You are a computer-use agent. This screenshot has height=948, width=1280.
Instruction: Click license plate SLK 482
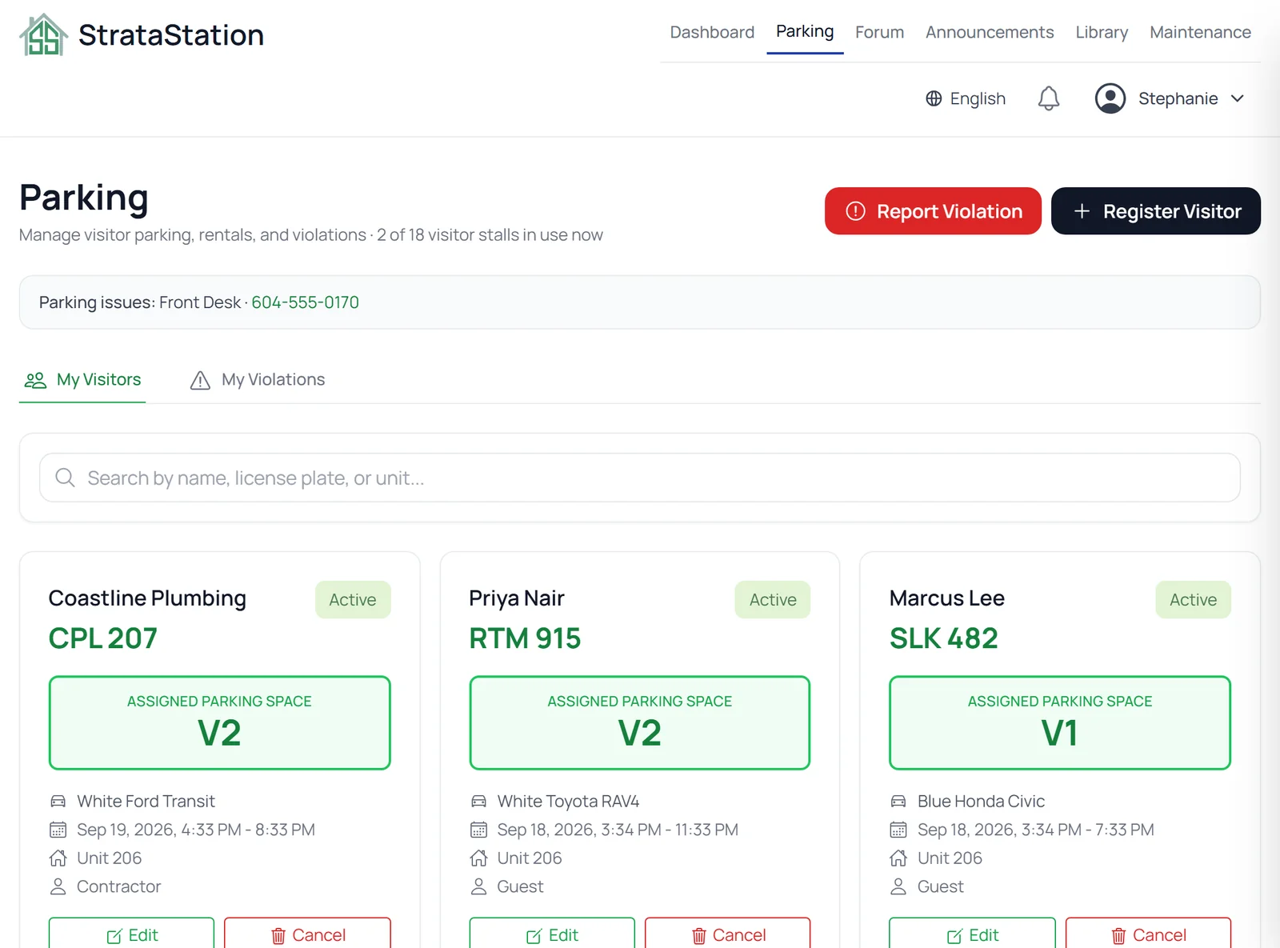click(x=944, y=638)
